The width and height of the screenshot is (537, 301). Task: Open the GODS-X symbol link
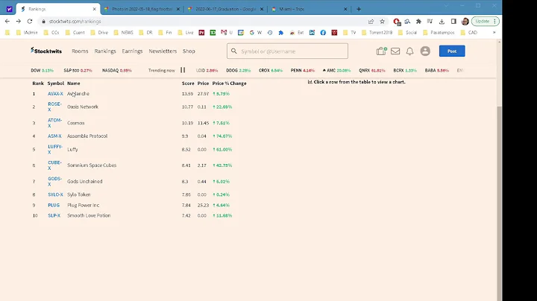54,181
